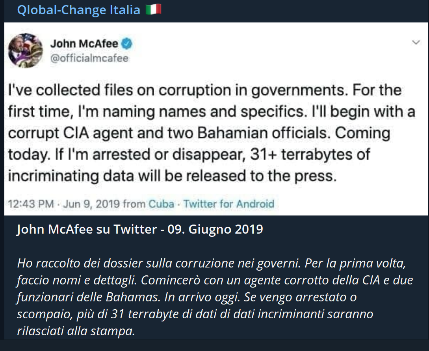The width and height of the screenshot is (429, 351).
Task: Open the Qlobal-Change Italia channel name
Action: [78, 10]
